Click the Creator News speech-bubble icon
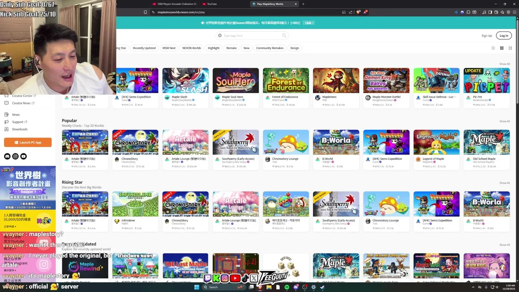 6,103
